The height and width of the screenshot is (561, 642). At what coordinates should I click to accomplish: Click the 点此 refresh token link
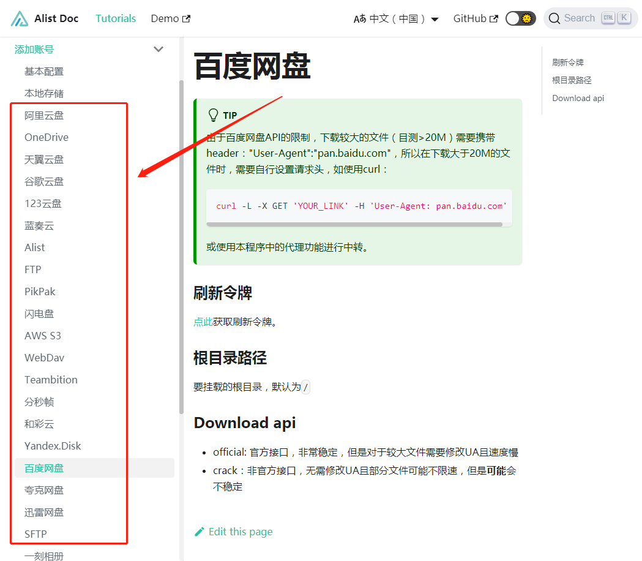[x=203, y=322]
